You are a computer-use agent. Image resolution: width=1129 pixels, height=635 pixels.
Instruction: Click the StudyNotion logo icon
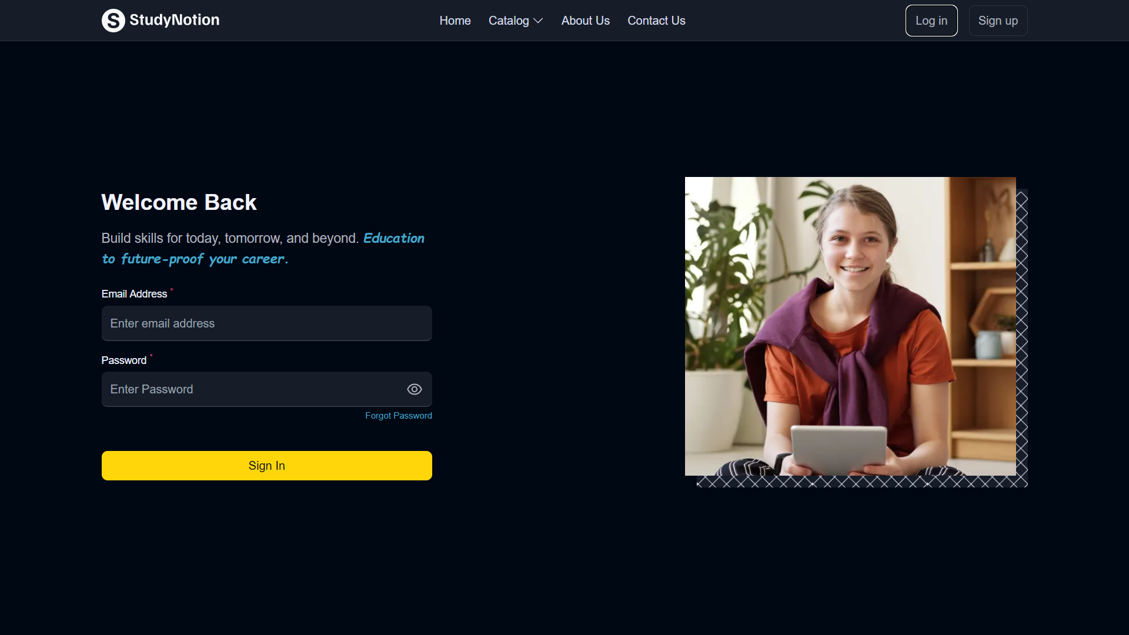(x=113, y=20)
